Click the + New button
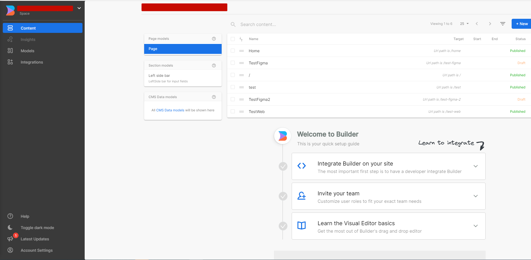 (522, 24)
